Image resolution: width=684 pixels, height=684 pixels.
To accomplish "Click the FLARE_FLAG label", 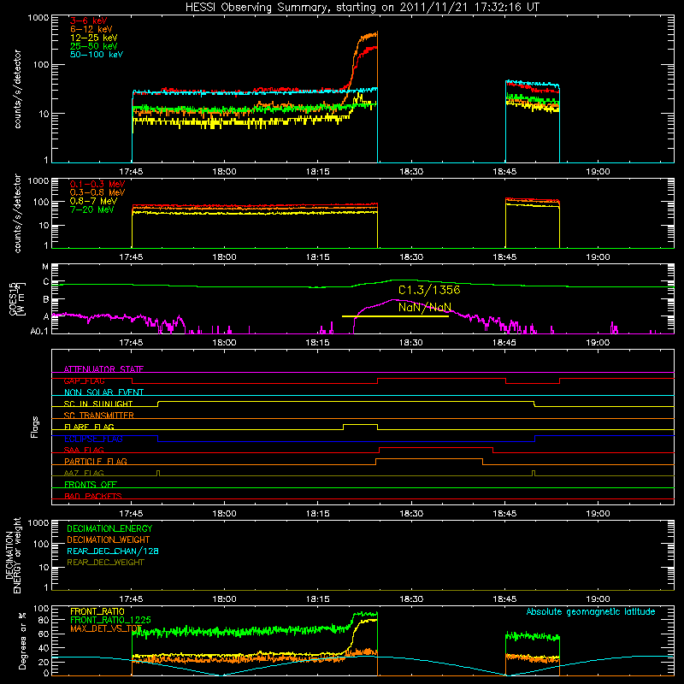I will tap(89, 427).
